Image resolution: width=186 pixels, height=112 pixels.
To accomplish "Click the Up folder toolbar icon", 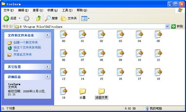I will click(x=38, y=18).
